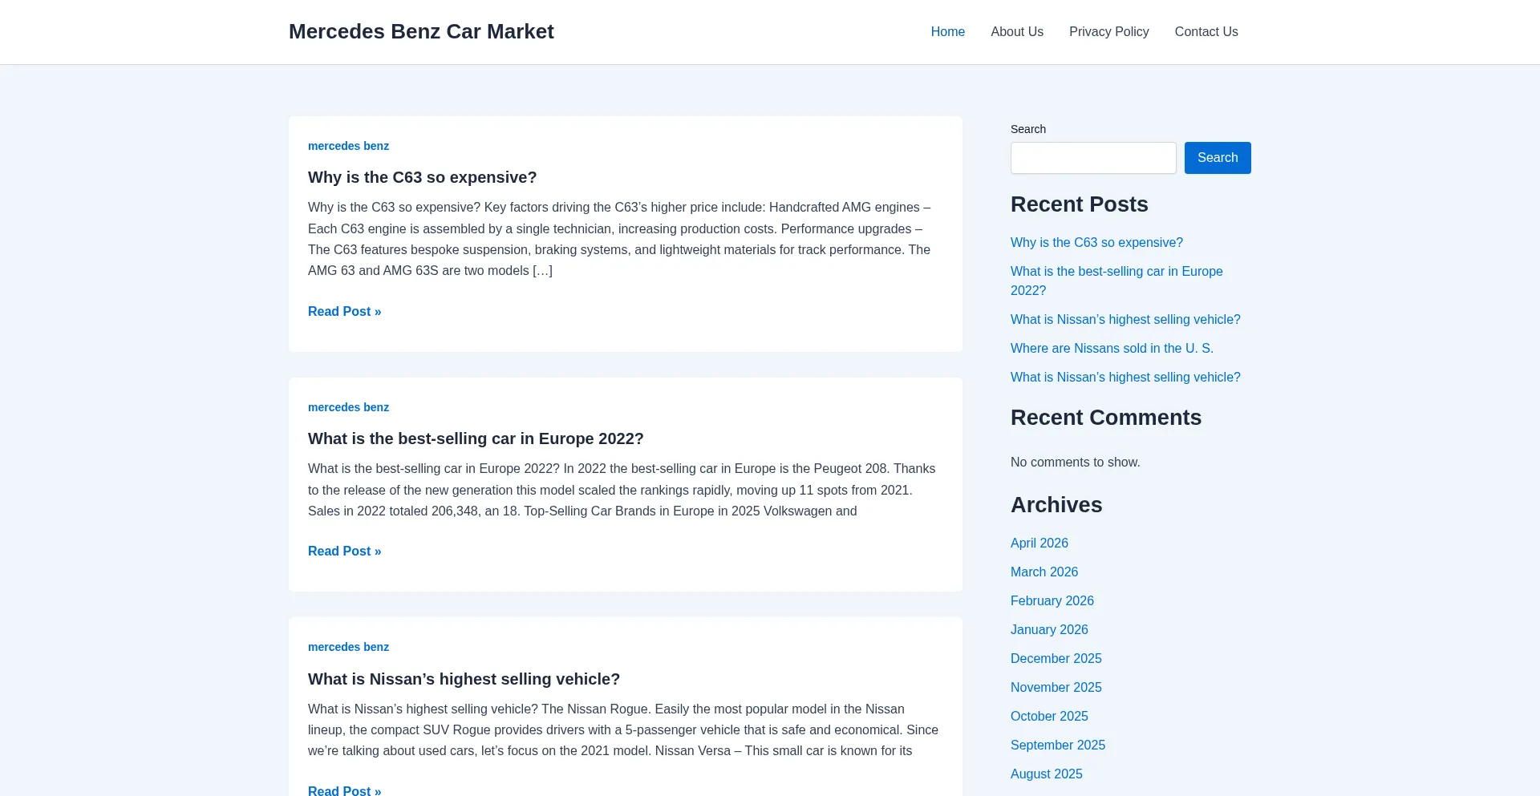Open the last 'Nissan's highest selling vehicle' recent post

(1125, 377)
